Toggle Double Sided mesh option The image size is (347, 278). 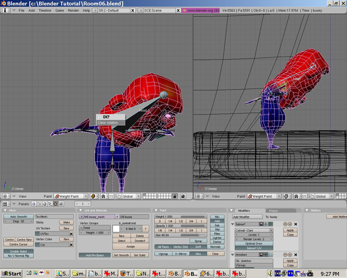coord(18,251)
